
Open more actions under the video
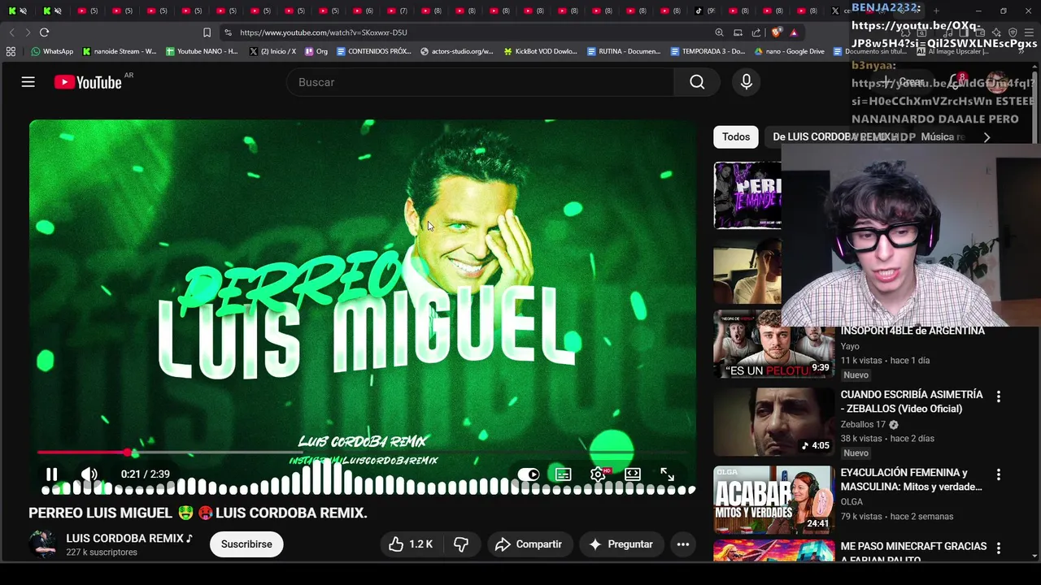pos(683,544)
